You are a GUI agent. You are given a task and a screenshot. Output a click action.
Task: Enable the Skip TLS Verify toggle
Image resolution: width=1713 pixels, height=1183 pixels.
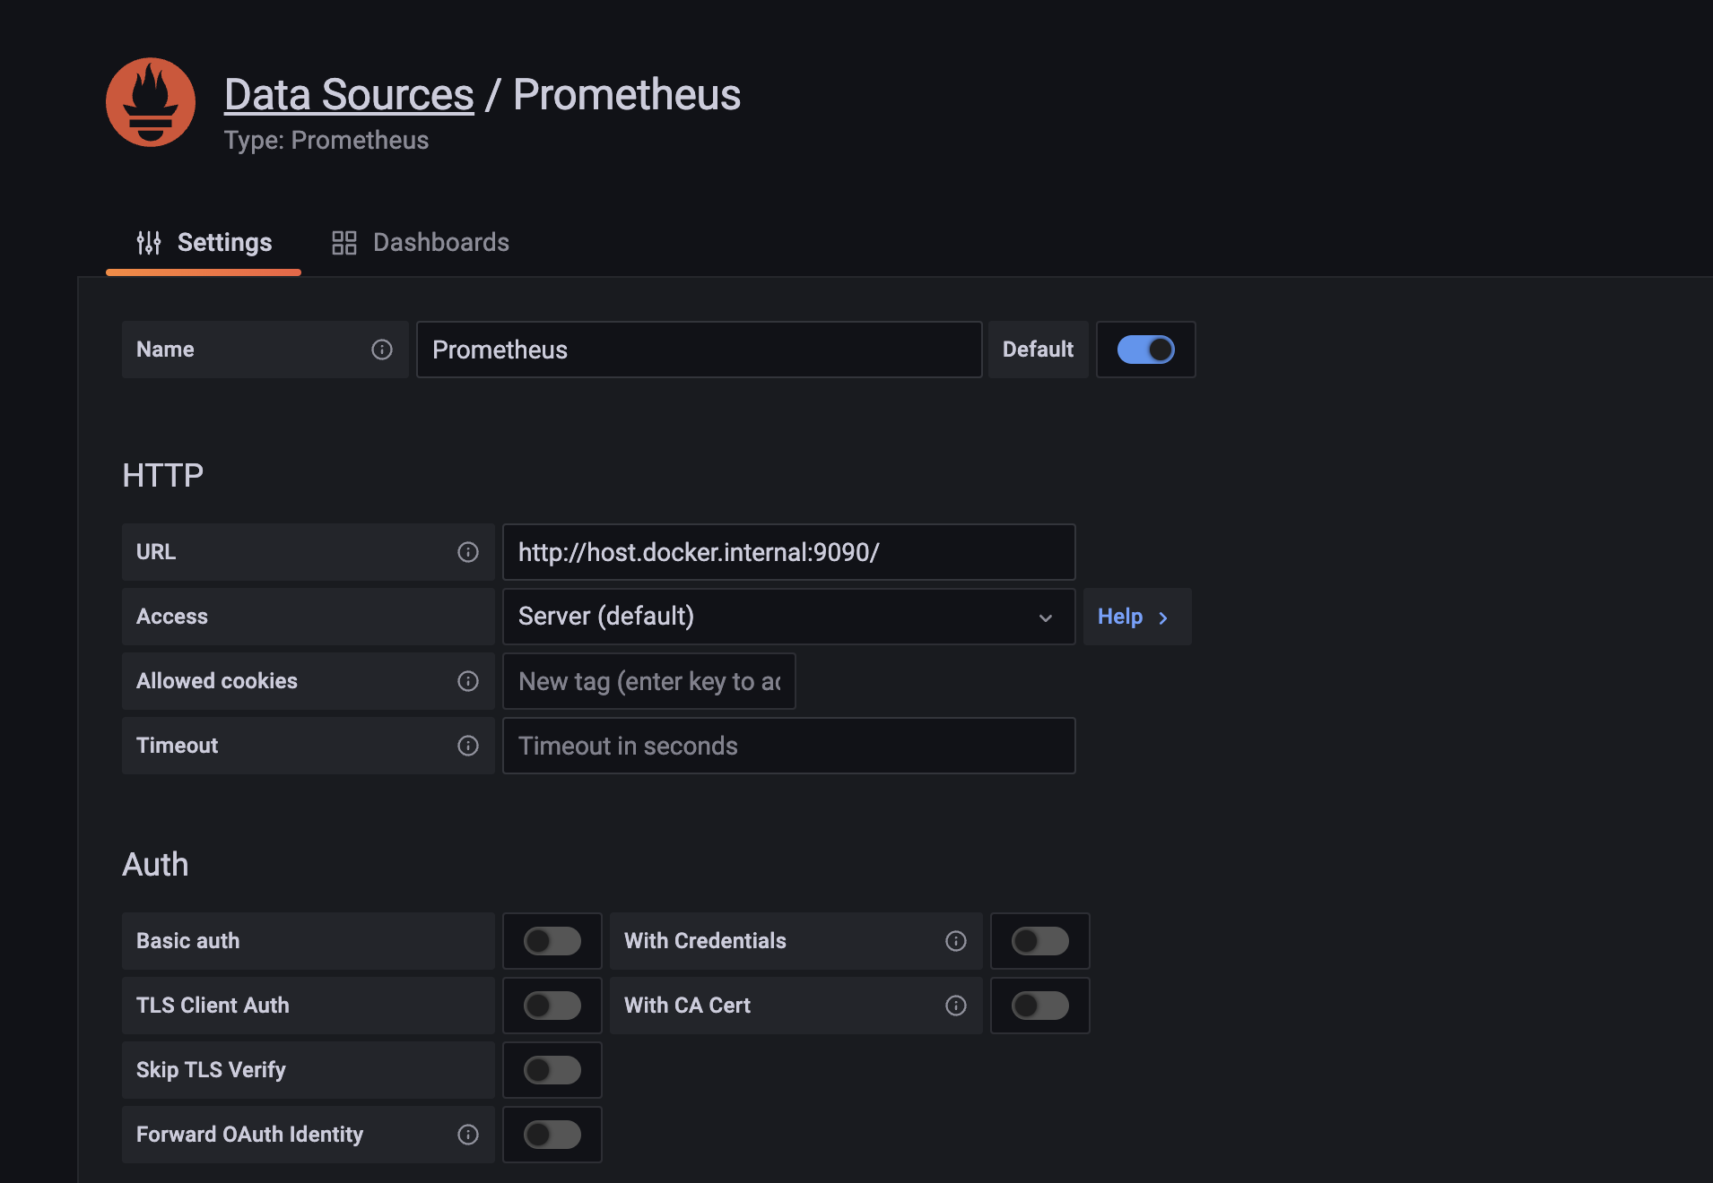coord(552,1070)
